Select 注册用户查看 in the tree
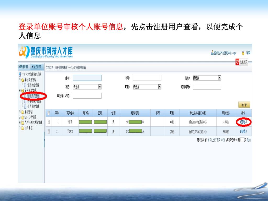The width and height of the screenshot is (268, 201). coord(33,96)
